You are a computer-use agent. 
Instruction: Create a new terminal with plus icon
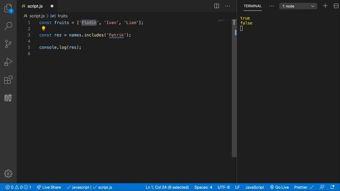pyautogui.click(x=325, y=6)
